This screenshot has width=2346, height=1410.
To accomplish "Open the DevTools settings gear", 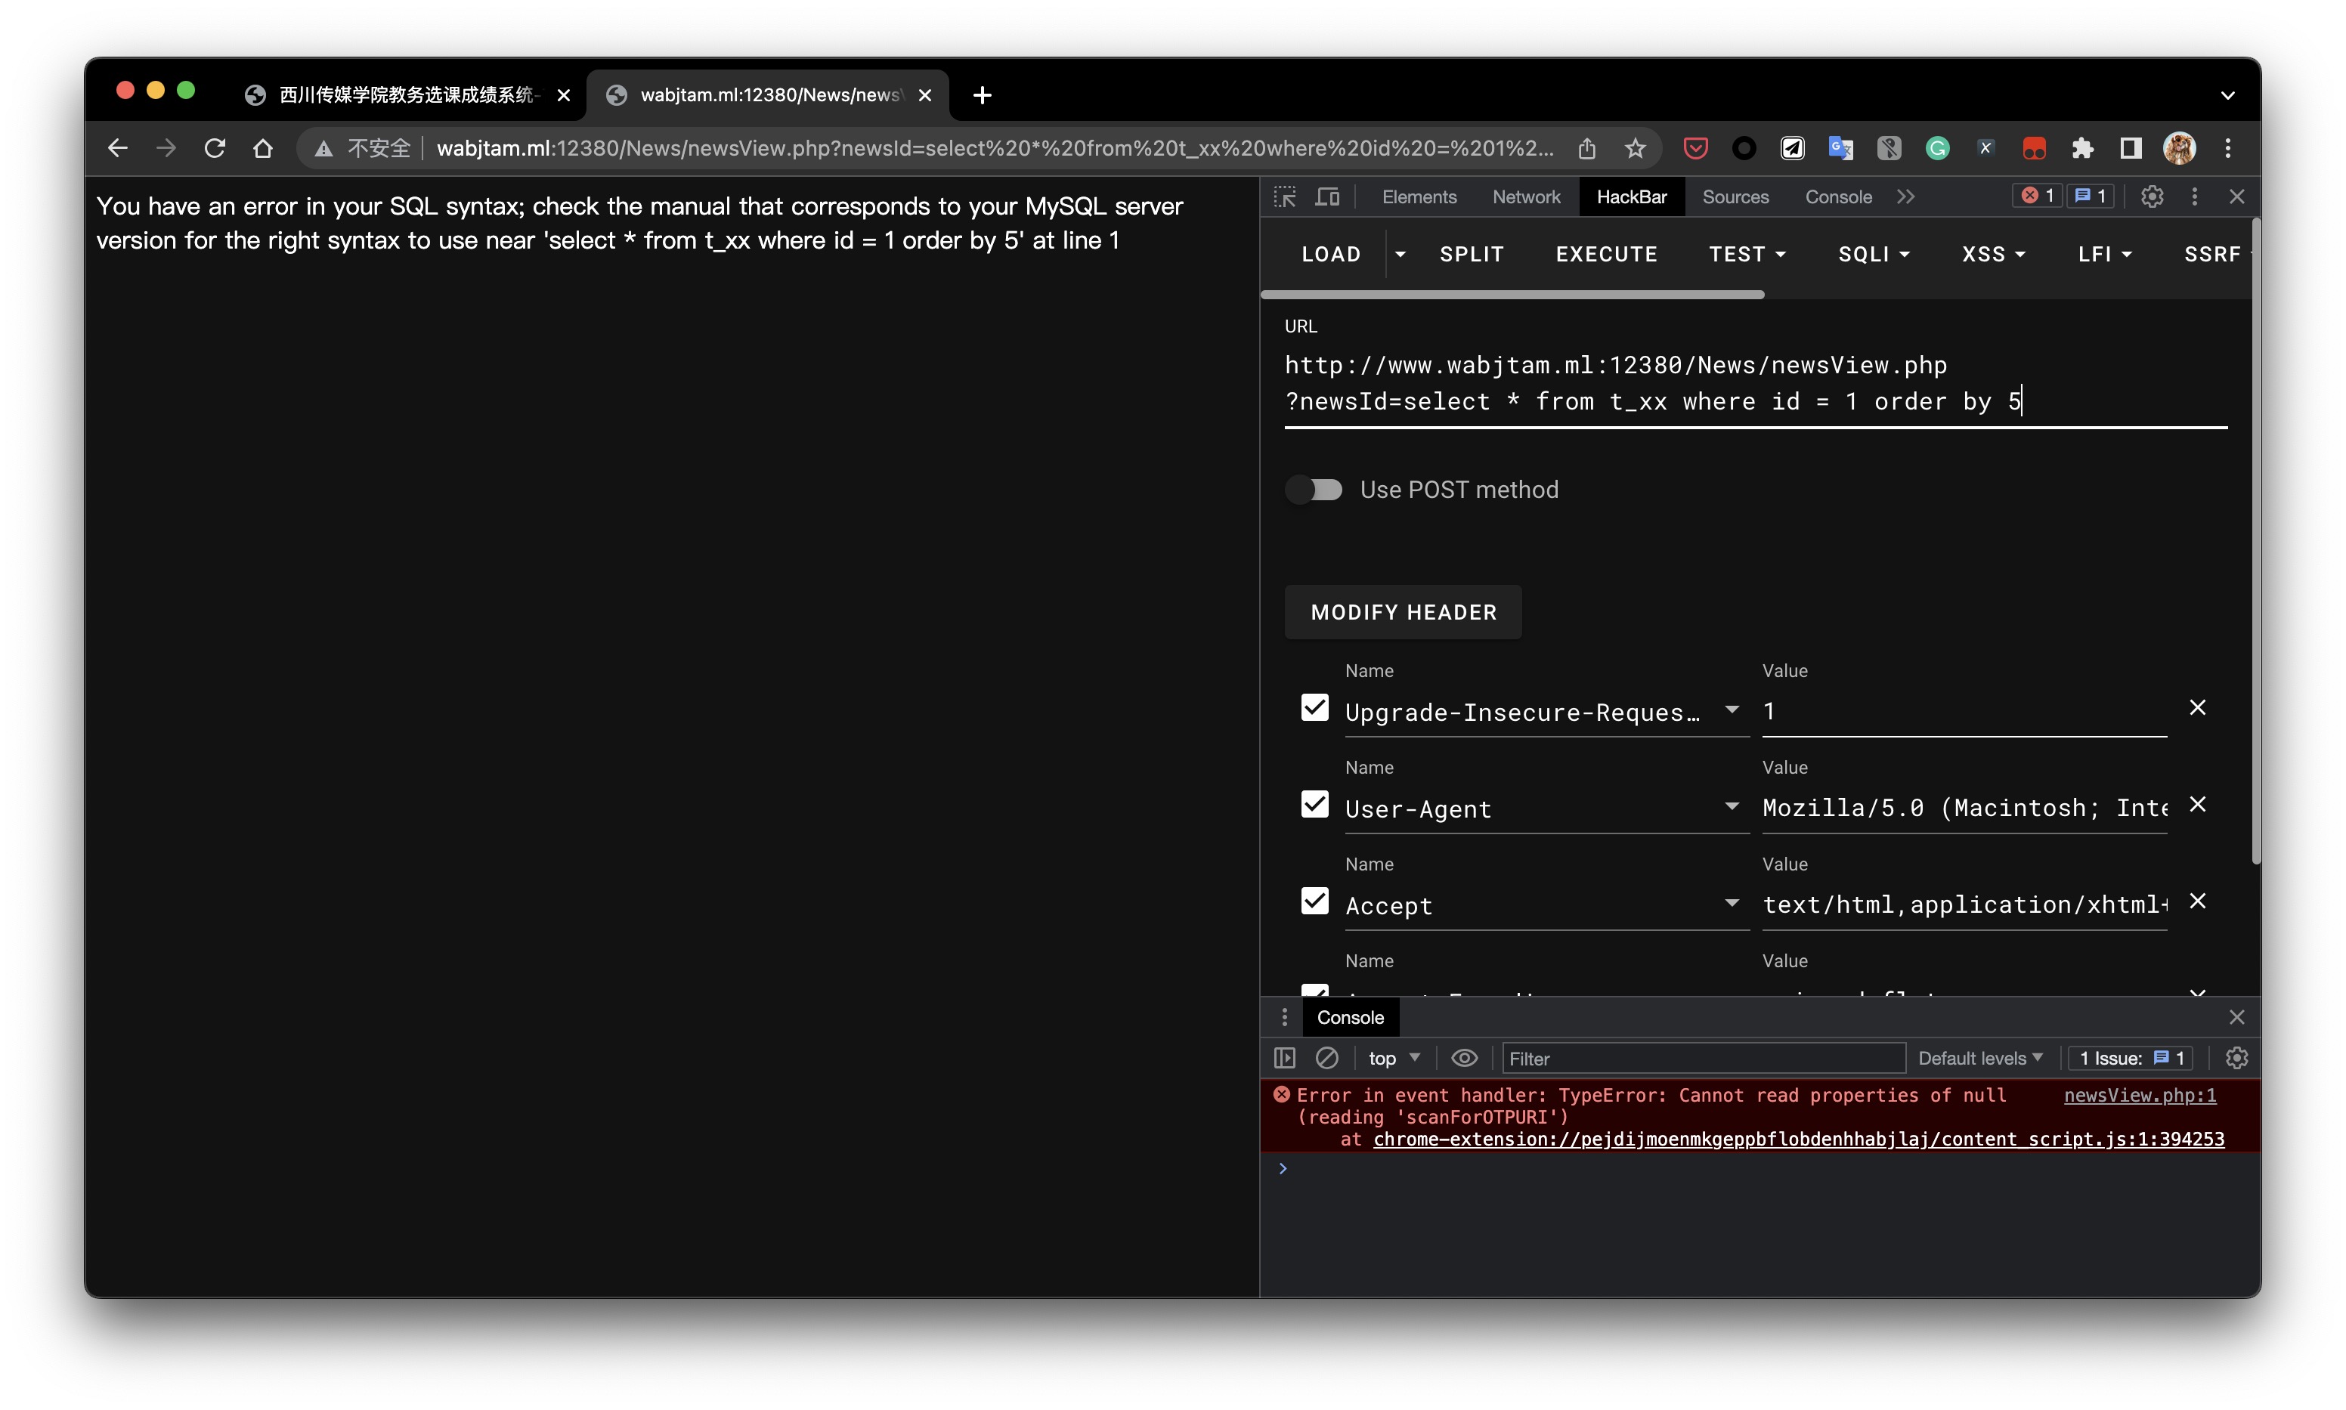I will pos(2151,196).
